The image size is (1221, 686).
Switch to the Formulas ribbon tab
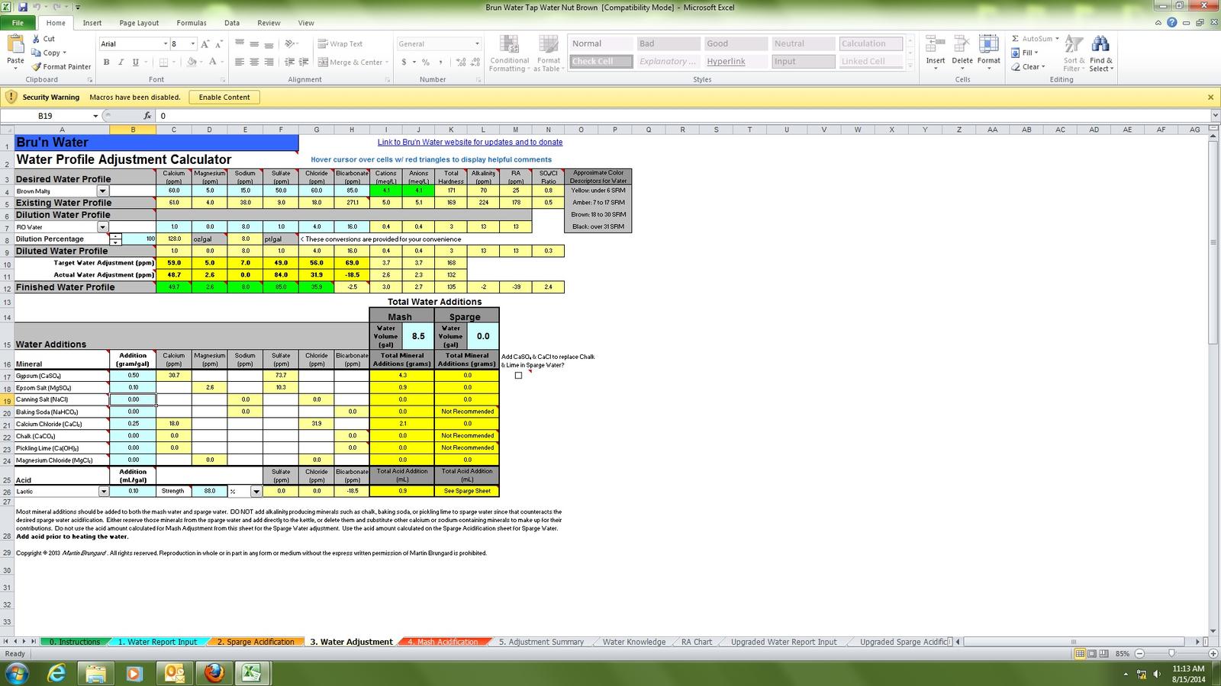(192, 23)
